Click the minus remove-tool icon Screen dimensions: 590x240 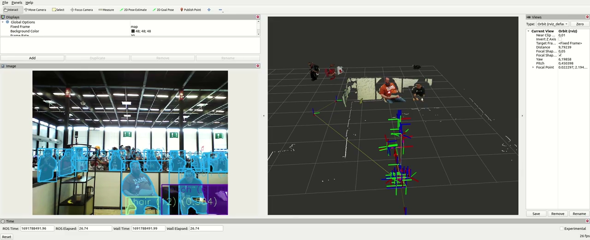click(220, 10)
